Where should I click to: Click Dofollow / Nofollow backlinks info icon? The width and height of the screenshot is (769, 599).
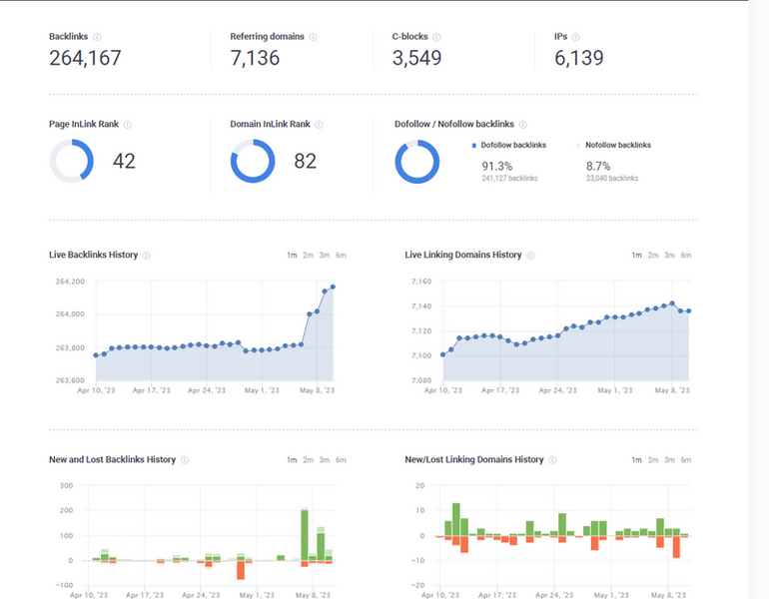pyautogui.click(x=523, y=125)
